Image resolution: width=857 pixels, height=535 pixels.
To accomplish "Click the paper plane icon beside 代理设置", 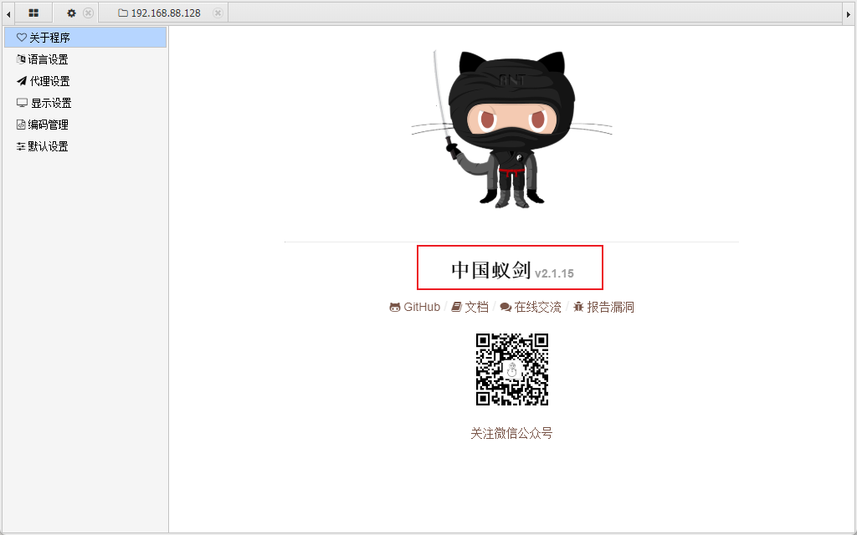I will [21, 81].
